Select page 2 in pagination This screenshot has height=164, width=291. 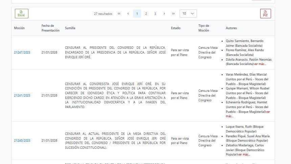tap(146, 14)
